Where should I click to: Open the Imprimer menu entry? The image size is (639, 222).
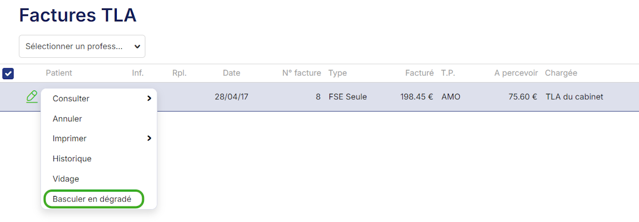coord(69,138)
